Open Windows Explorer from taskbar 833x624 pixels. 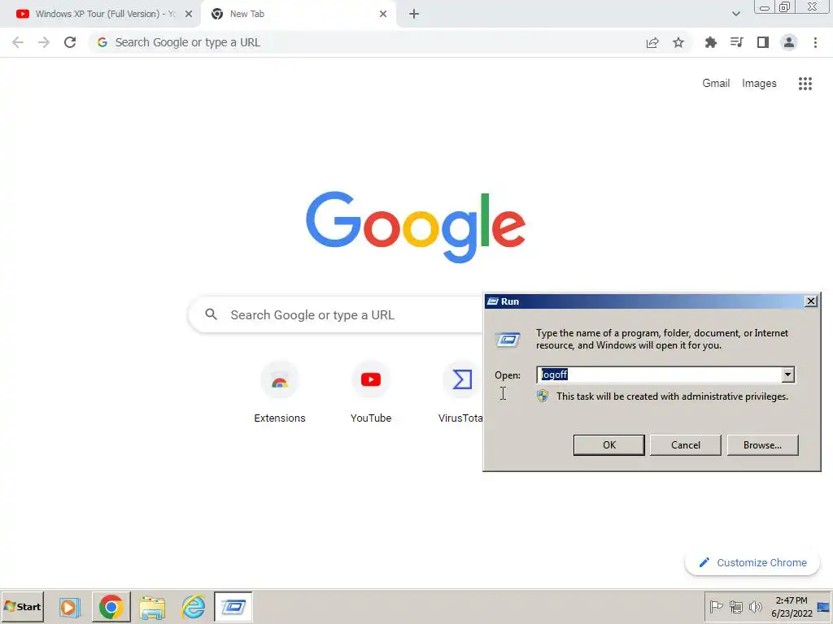[152, 606]
